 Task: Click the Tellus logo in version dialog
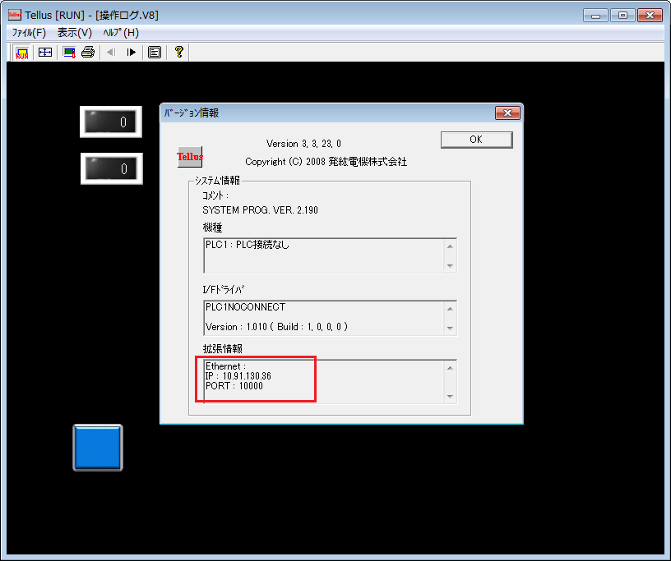click(x=190, y=156)
